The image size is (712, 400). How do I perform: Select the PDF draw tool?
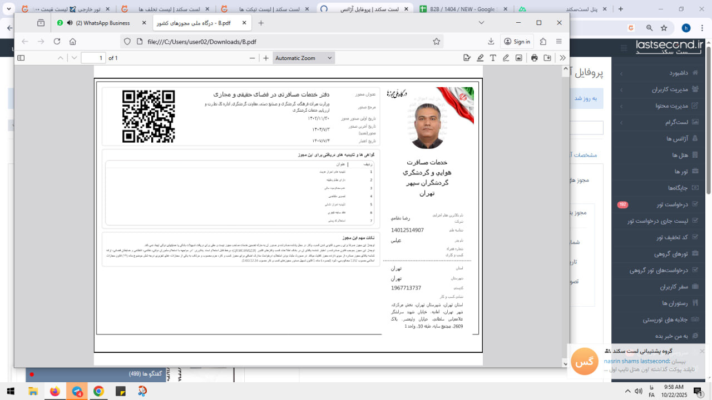click(506, 58)
